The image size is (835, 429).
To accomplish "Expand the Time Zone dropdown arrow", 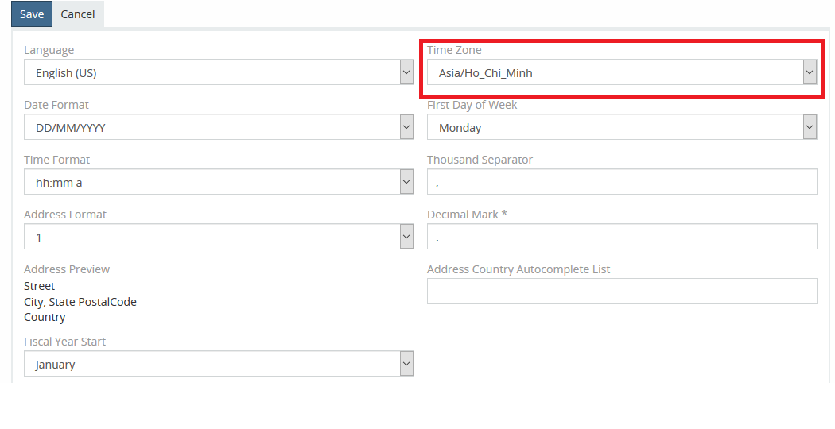I will (810, 72).
